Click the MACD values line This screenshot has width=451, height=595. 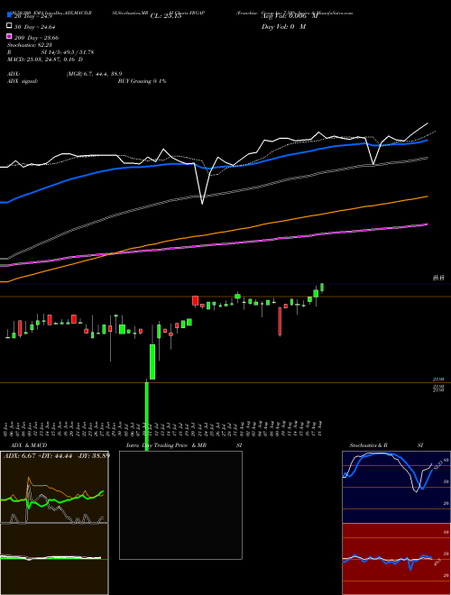[x=45, y=59]
